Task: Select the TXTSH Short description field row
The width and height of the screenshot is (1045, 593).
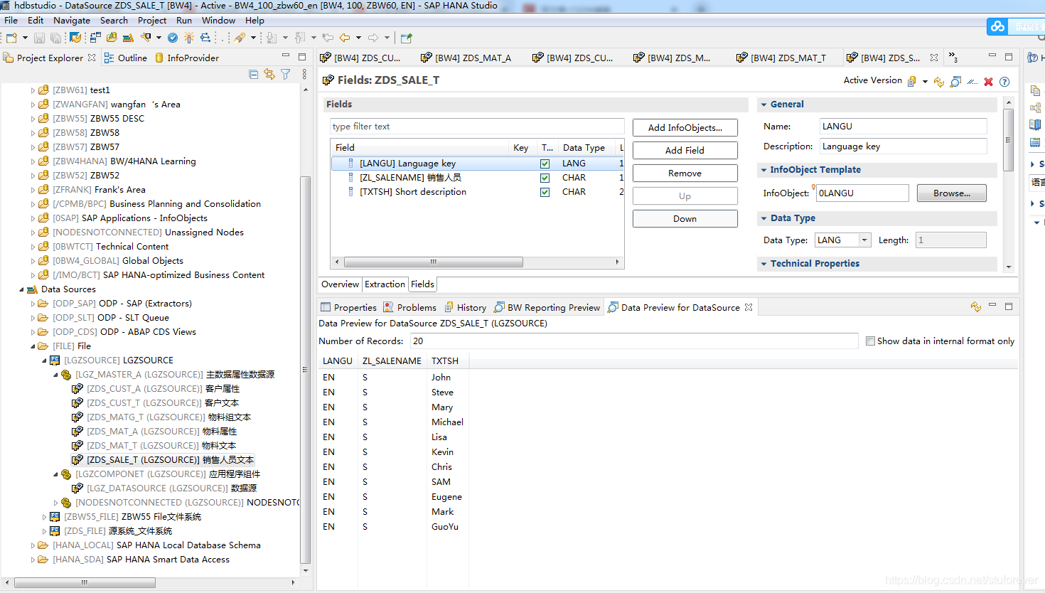Action: click(477, 192)
